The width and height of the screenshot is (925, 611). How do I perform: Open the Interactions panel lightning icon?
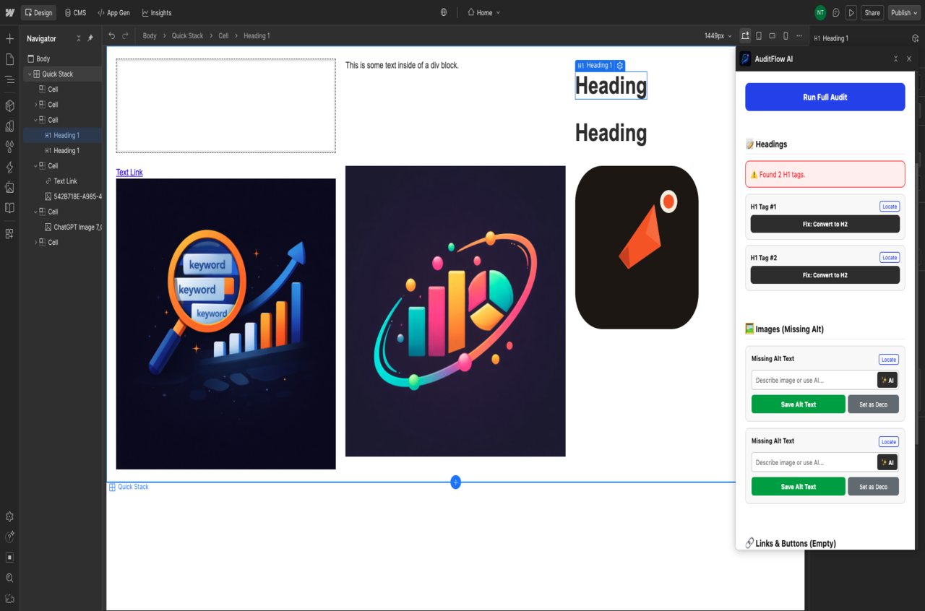(9, 167)
